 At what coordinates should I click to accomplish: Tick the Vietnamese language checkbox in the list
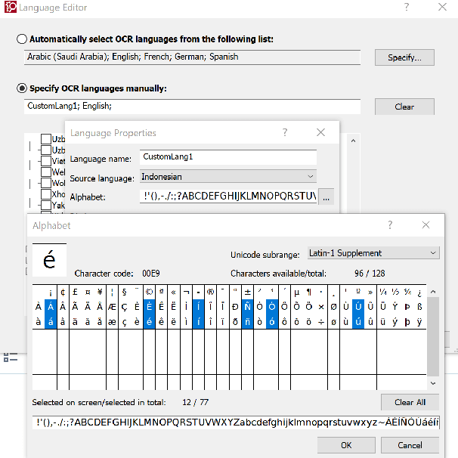[x=46, y=161]
